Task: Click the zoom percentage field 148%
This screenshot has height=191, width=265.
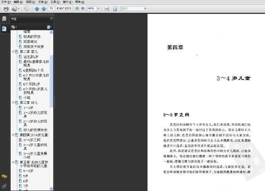Action: [91, 8]
